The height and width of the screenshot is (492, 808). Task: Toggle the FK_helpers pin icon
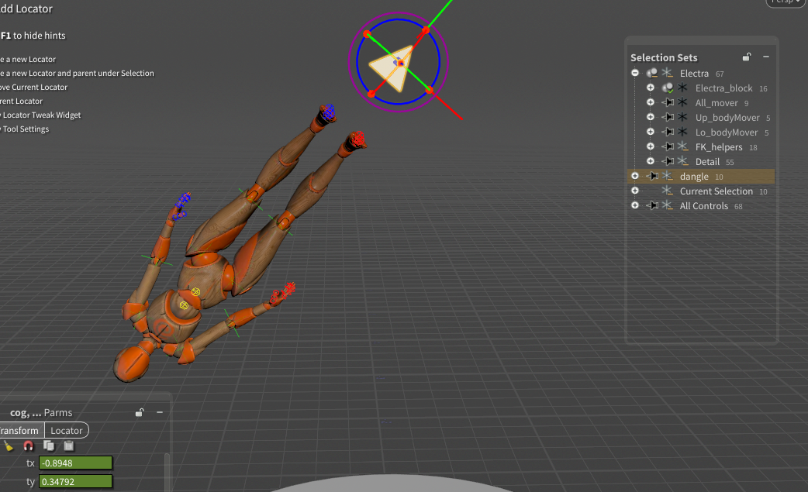668,146
